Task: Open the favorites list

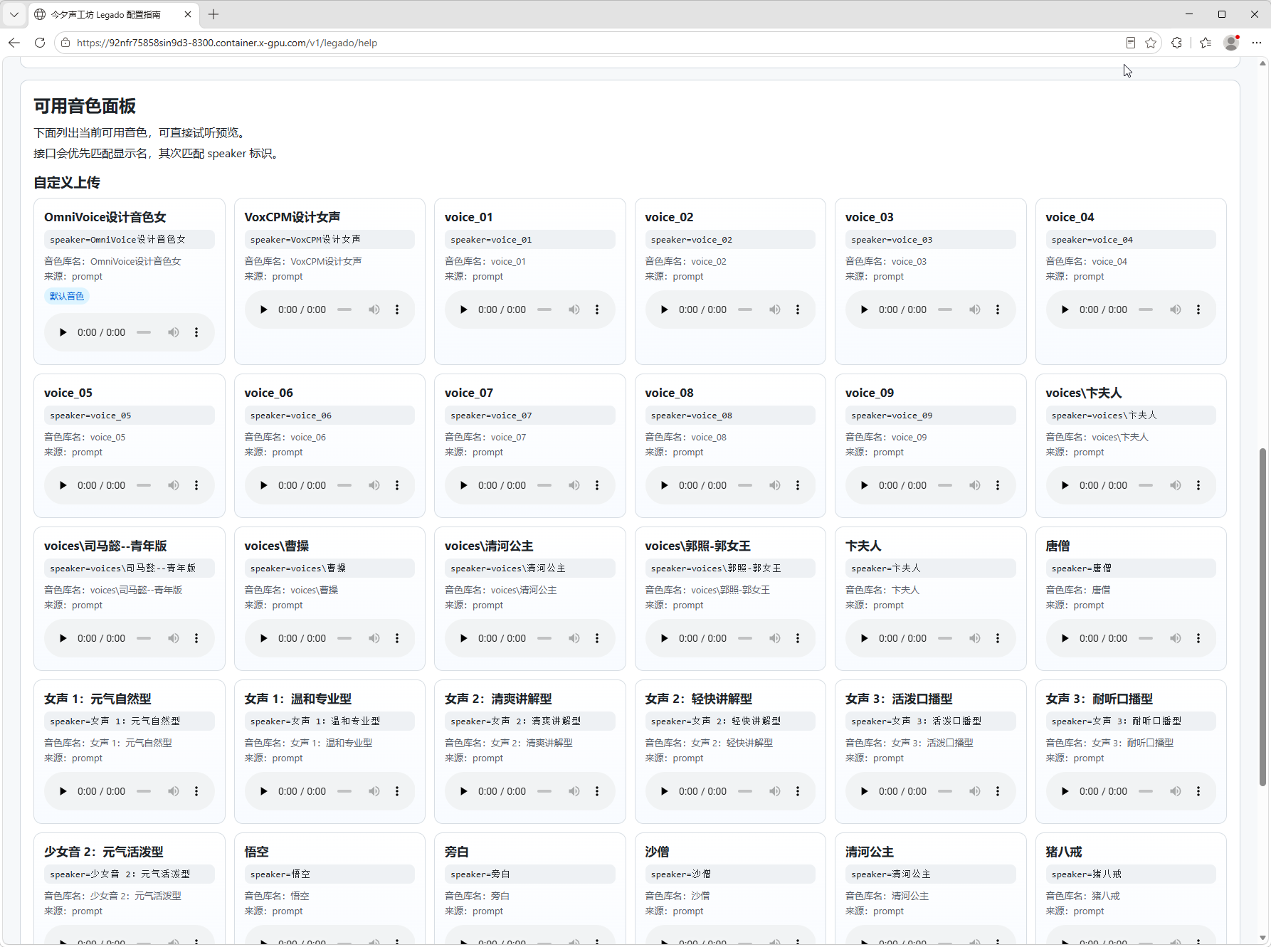Action: pyautogui.click(x=1206, y=43)
